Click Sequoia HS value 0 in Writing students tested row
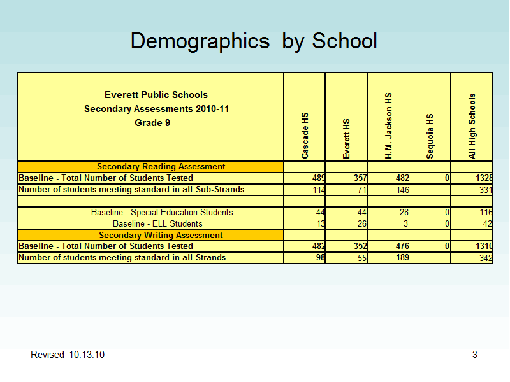Screen dimensions: 510x382 point(448,246)
